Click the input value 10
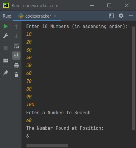The height and width of the screenshot is (148, 136). tap(29, 34)
